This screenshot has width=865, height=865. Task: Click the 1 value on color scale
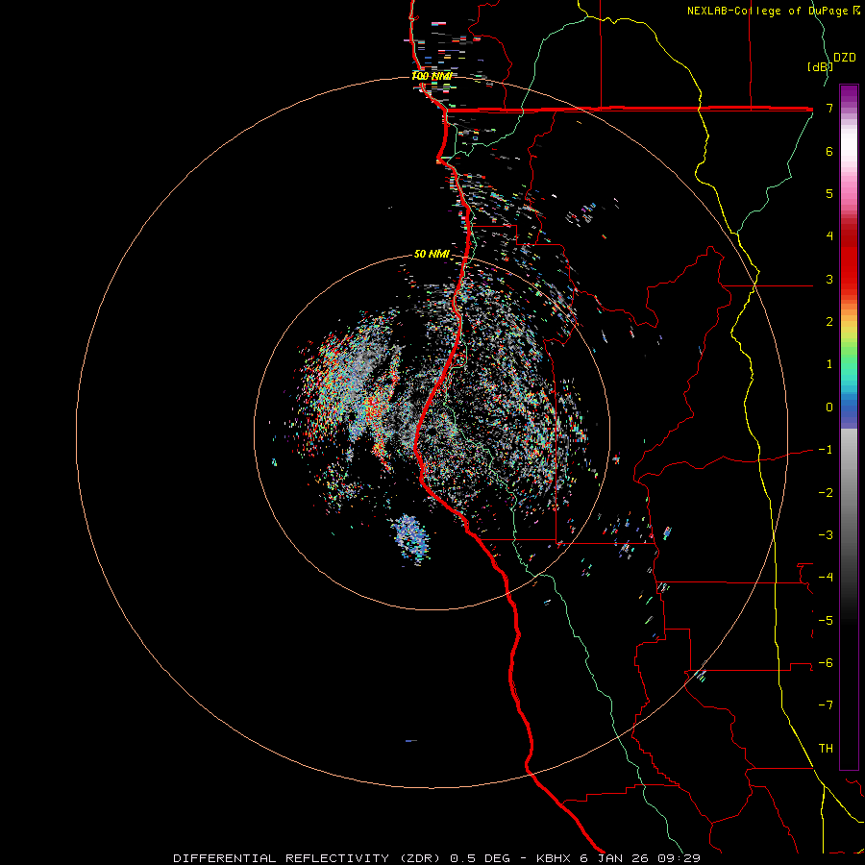pyautogui.click(x=829, y=364)
